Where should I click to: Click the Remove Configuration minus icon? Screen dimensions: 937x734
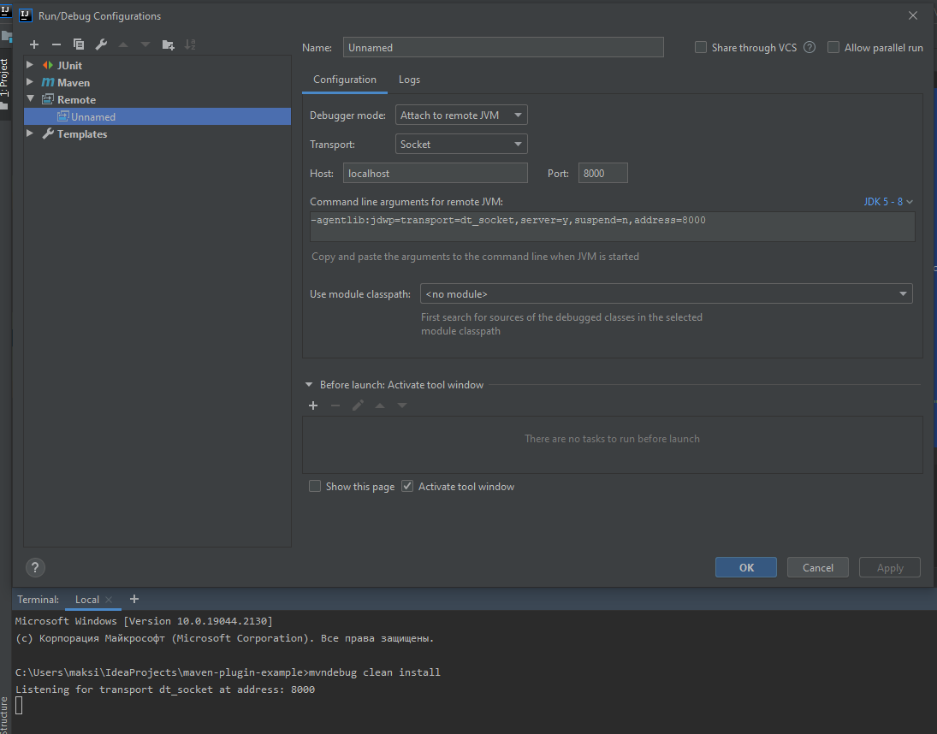tap(56, 44)
